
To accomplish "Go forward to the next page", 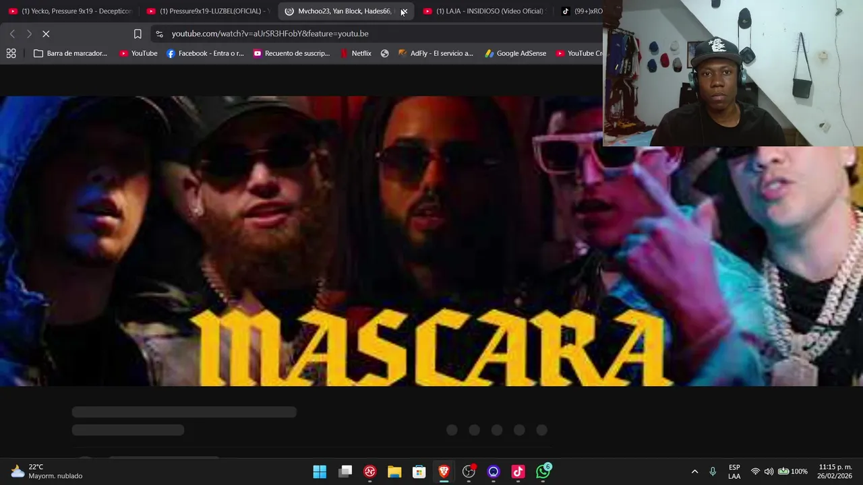I will 29,34.
